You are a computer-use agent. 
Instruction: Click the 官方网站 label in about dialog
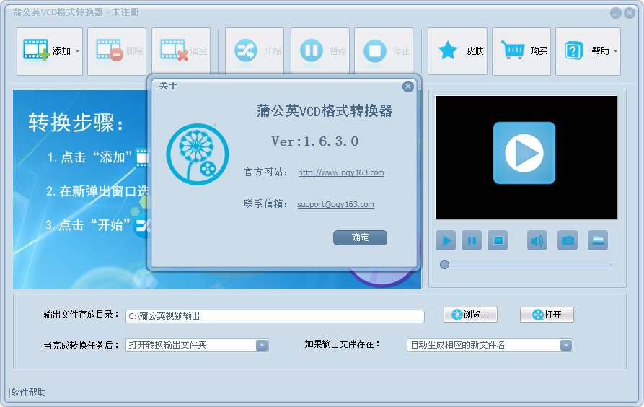(265, 172)
